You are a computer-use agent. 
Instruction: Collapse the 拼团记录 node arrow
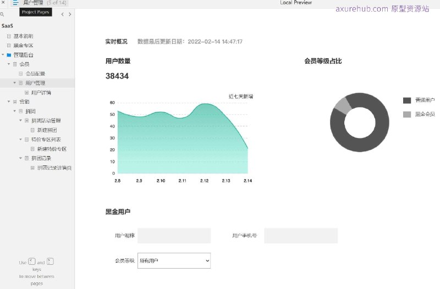[20, 158]
